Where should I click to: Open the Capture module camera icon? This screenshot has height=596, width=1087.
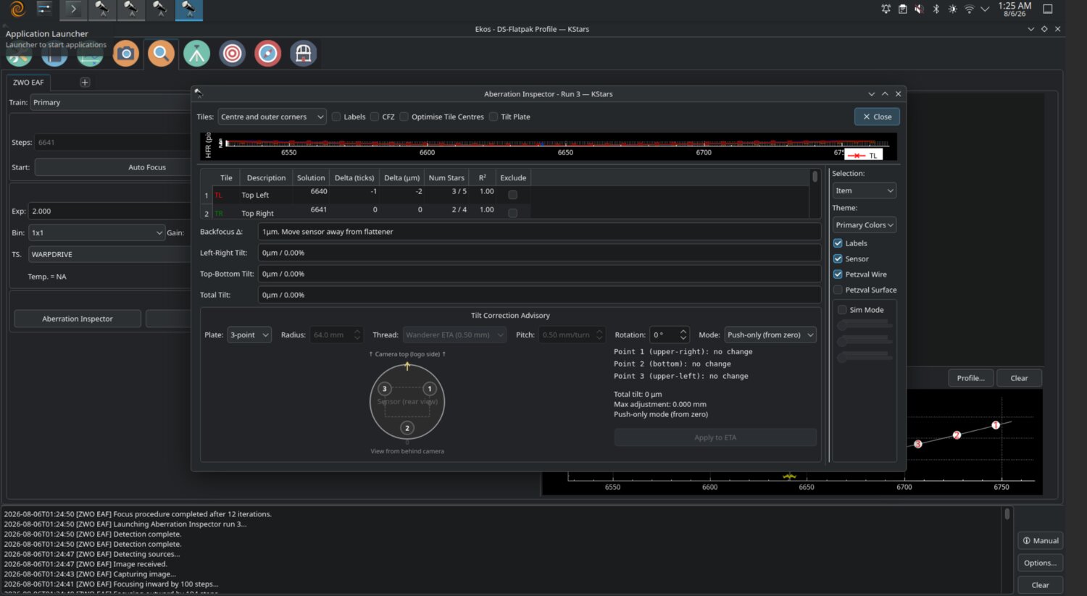(x=126, y=54)
